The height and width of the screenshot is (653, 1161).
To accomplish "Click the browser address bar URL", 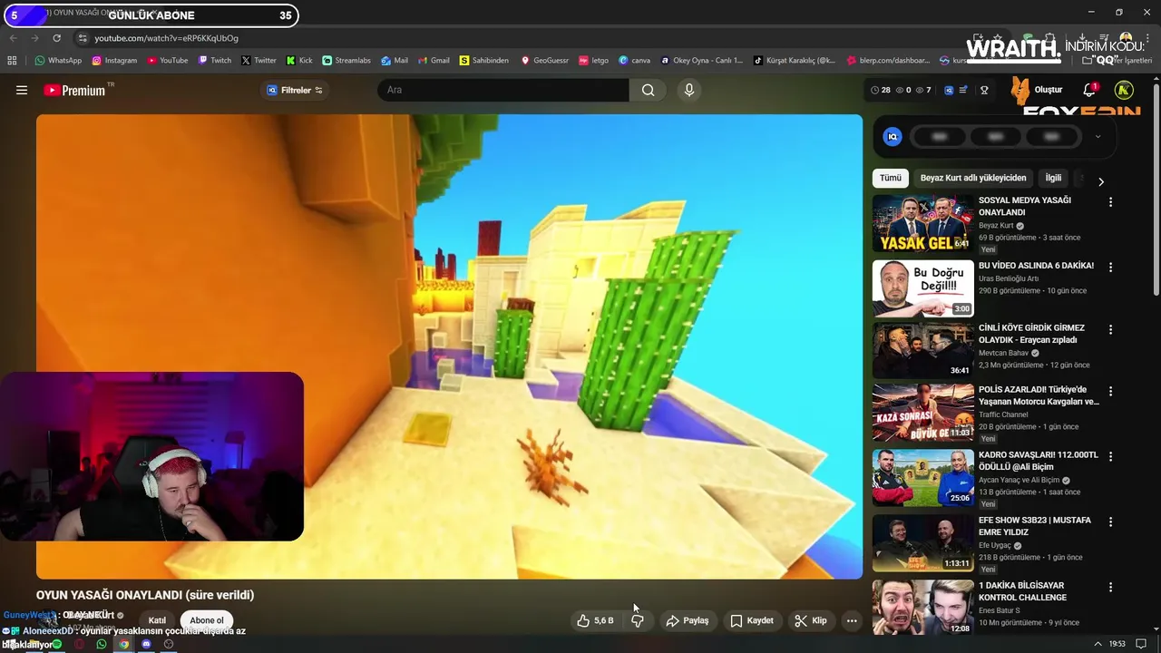I will click(x=167, y=38).
